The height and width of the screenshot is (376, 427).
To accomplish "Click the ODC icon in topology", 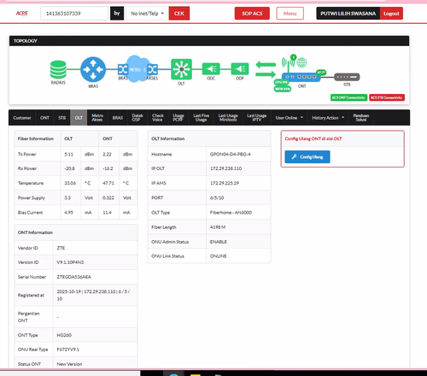I will [x=211, y=68].
